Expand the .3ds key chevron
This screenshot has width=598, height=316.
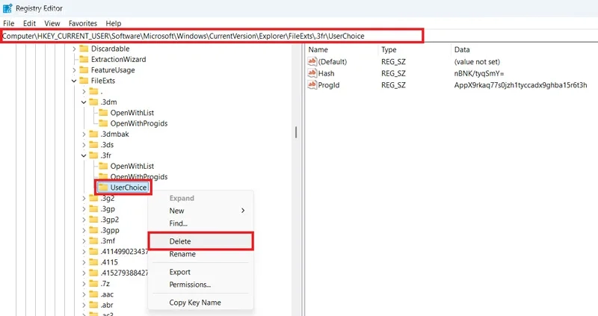(84, 144)
